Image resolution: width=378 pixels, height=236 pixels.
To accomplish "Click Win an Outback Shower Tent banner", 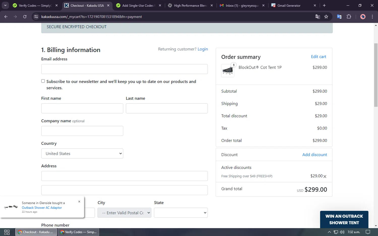I will [x=344, y=219].
